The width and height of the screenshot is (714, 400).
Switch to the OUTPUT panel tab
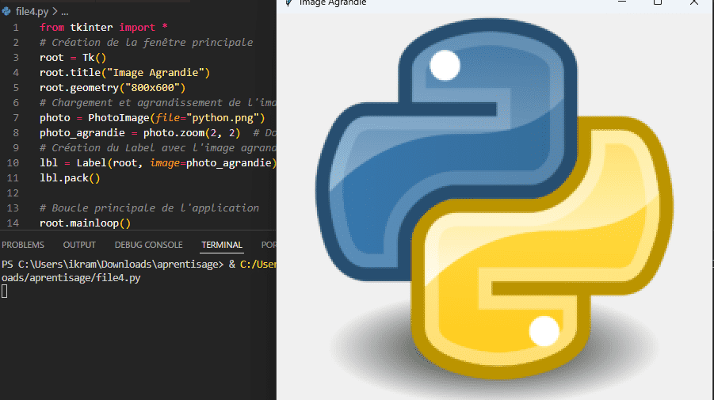(79, 245)
